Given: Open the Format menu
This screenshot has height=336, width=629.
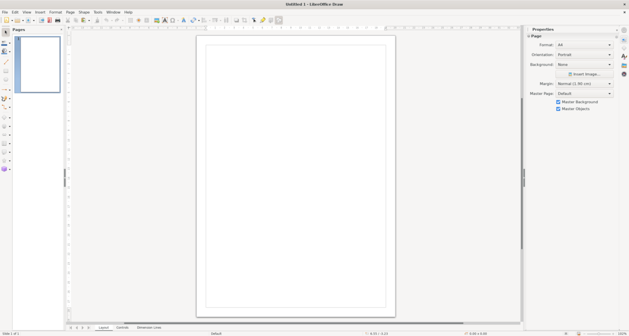Looking at the screenshot, I should tap(56, 12).
